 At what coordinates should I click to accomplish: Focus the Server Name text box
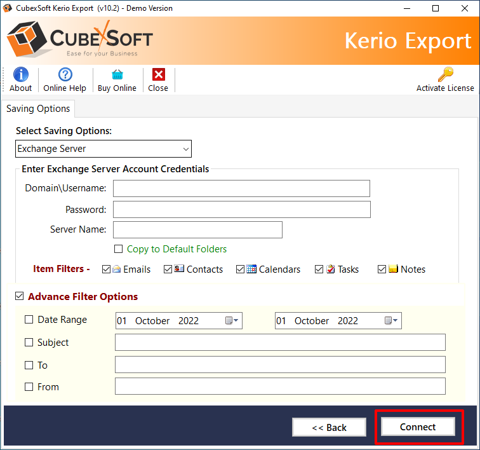pos(197,229)
